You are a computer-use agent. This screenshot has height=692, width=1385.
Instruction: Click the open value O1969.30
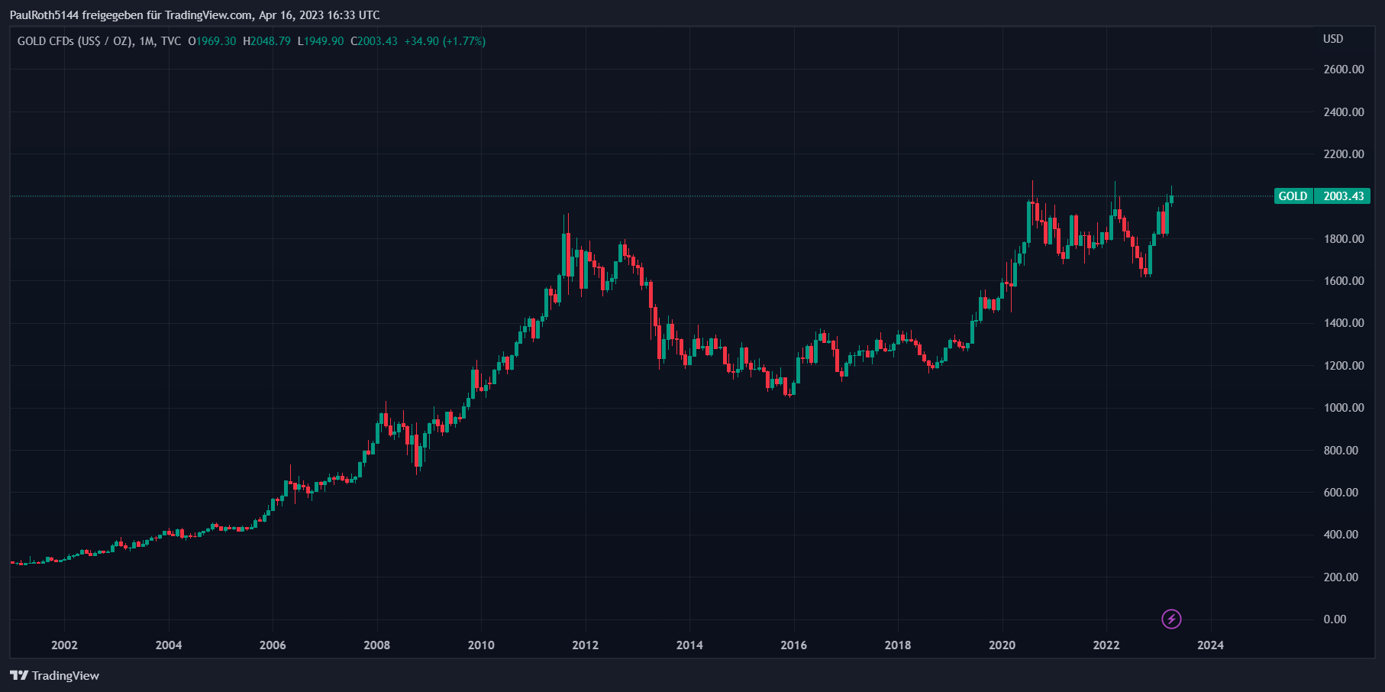click(x=212, y=41)
